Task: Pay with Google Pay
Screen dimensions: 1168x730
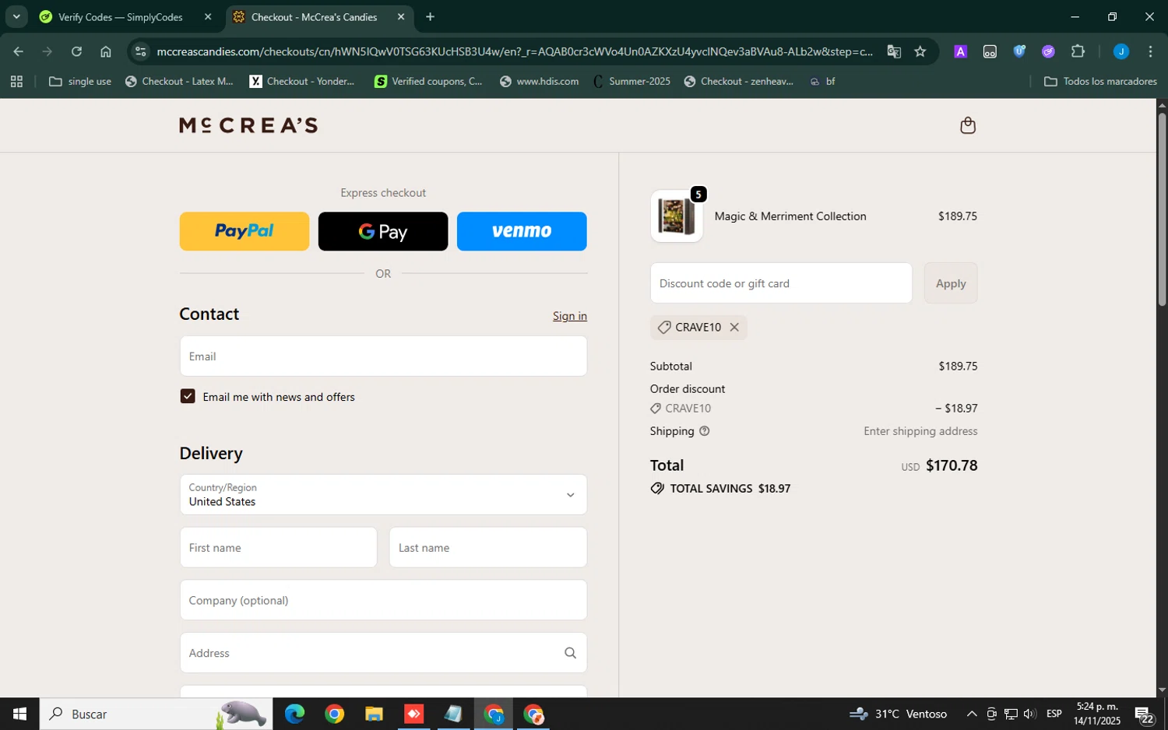Action: pos(383,232)
